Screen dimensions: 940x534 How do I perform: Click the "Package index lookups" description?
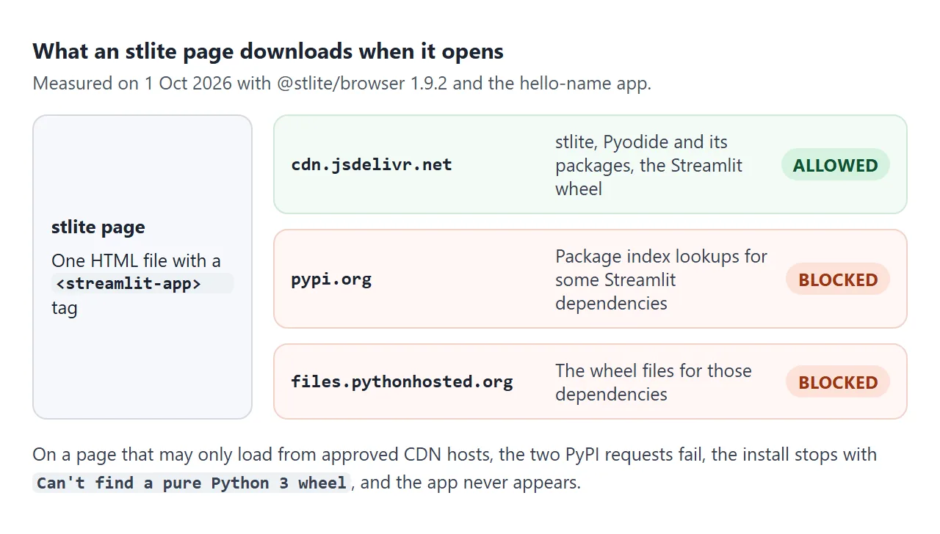661,279
